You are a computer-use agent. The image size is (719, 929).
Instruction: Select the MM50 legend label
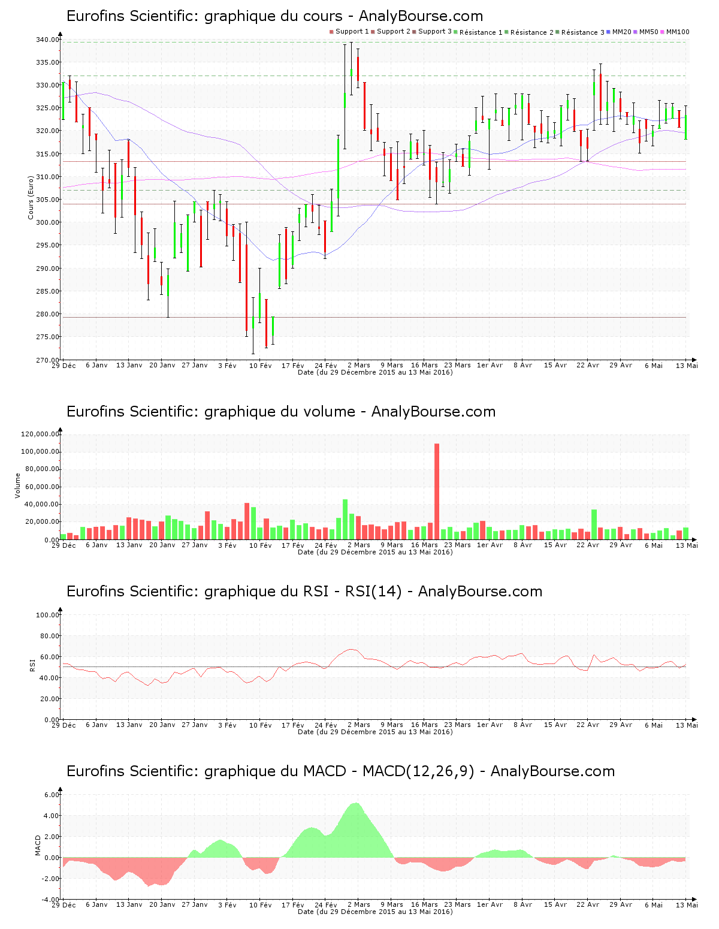point(649,32)
